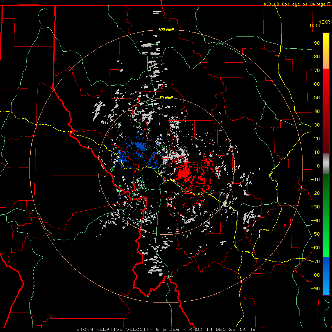Click the minus 60 scale label
This screenshot has height=332, width=332.
[315, 248]
